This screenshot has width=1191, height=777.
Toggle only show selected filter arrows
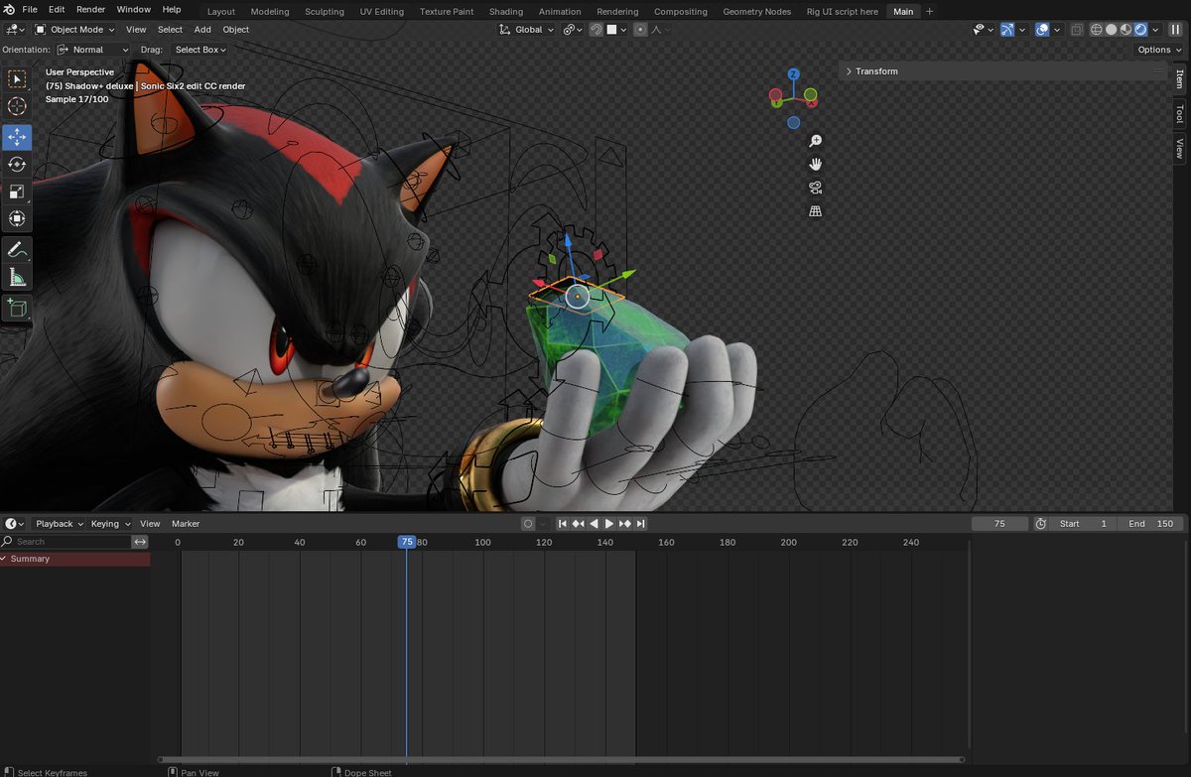coord(140,542)
